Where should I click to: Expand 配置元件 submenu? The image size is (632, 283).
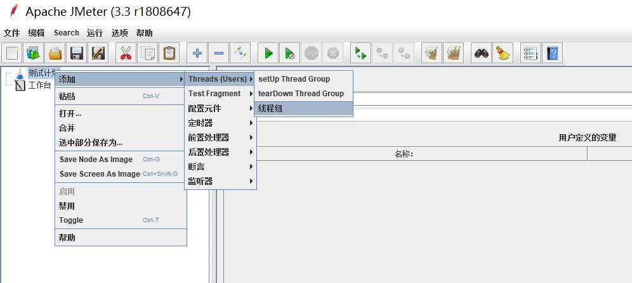point(220,108)
